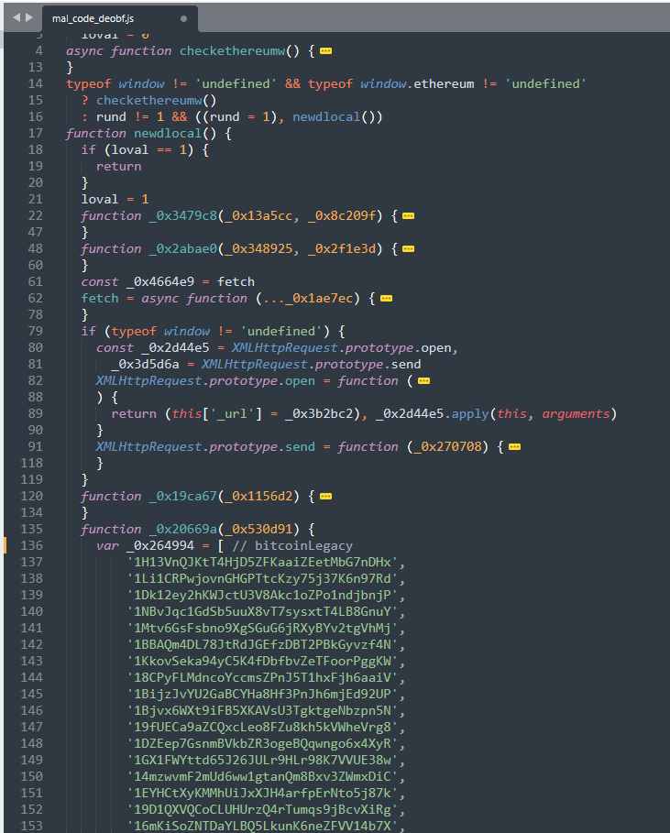Click address '16mKiSoZNTDaYLBQ5LkunK6neZFVV14b7X'
This screenshot has height=833, width=670.
pos(262,826)
